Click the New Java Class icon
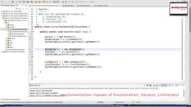191x107 pixels. 39,2
